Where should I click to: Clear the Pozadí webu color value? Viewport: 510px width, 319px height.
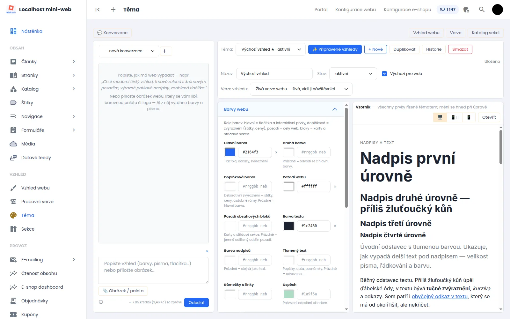pos(335,187)
